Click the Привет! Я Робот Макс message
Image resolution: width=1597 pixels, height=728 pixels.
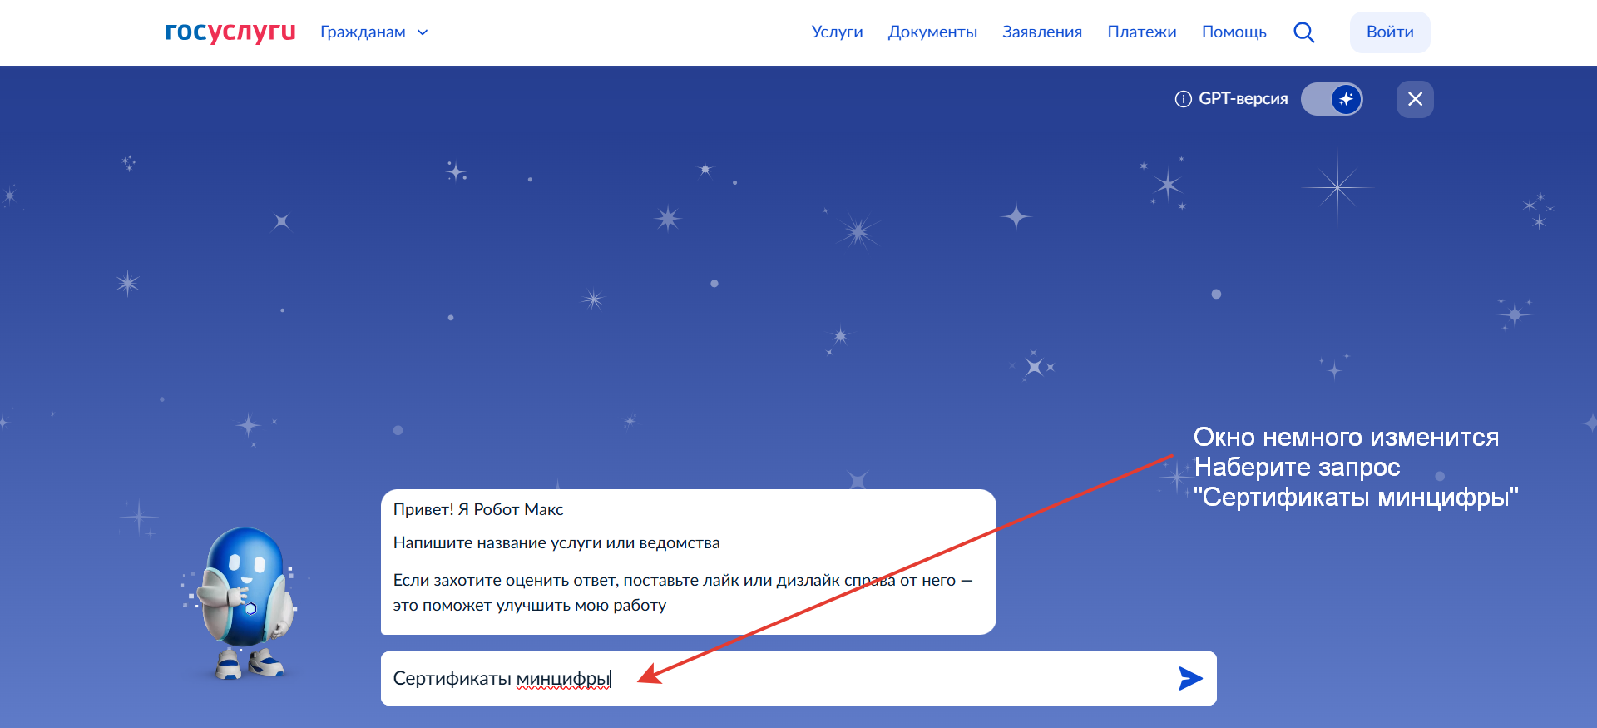click(x=478, y=509)
